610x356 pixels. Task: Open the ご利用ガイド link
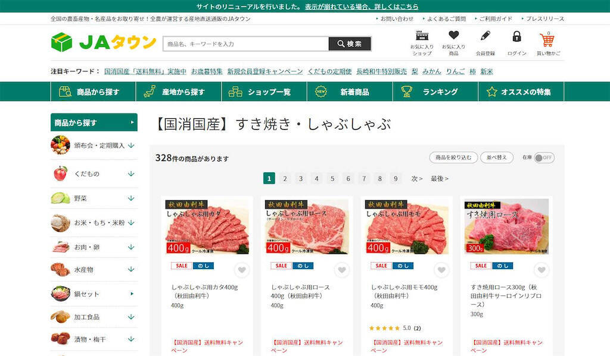click(x=496, y=18)
